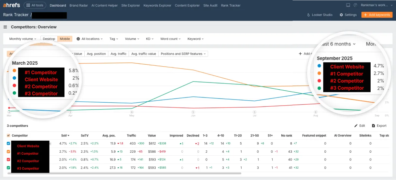Open the All locations filter
Screen dimensions: 396x180
point(90,39)
